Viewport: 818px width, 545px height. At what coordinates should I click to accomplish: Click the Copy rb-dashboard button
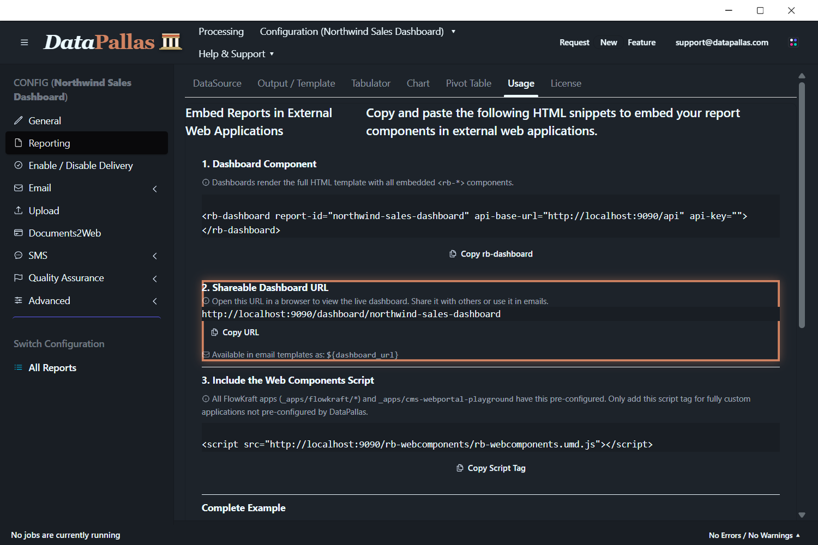pyautogui.click(x=491, y=254)
